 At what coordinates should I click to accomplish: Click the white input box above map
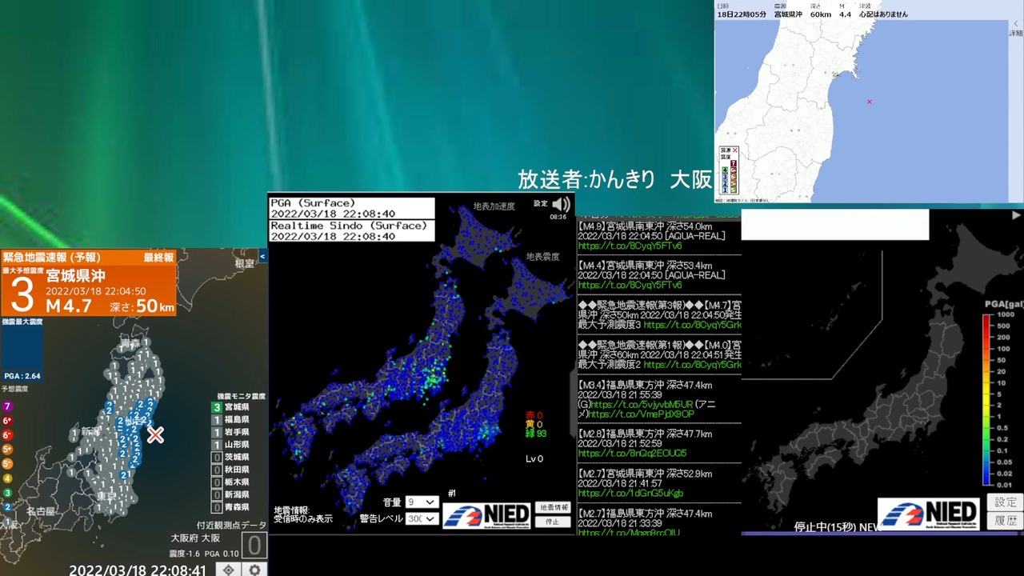pyautogui.click(x=835, y=225)
